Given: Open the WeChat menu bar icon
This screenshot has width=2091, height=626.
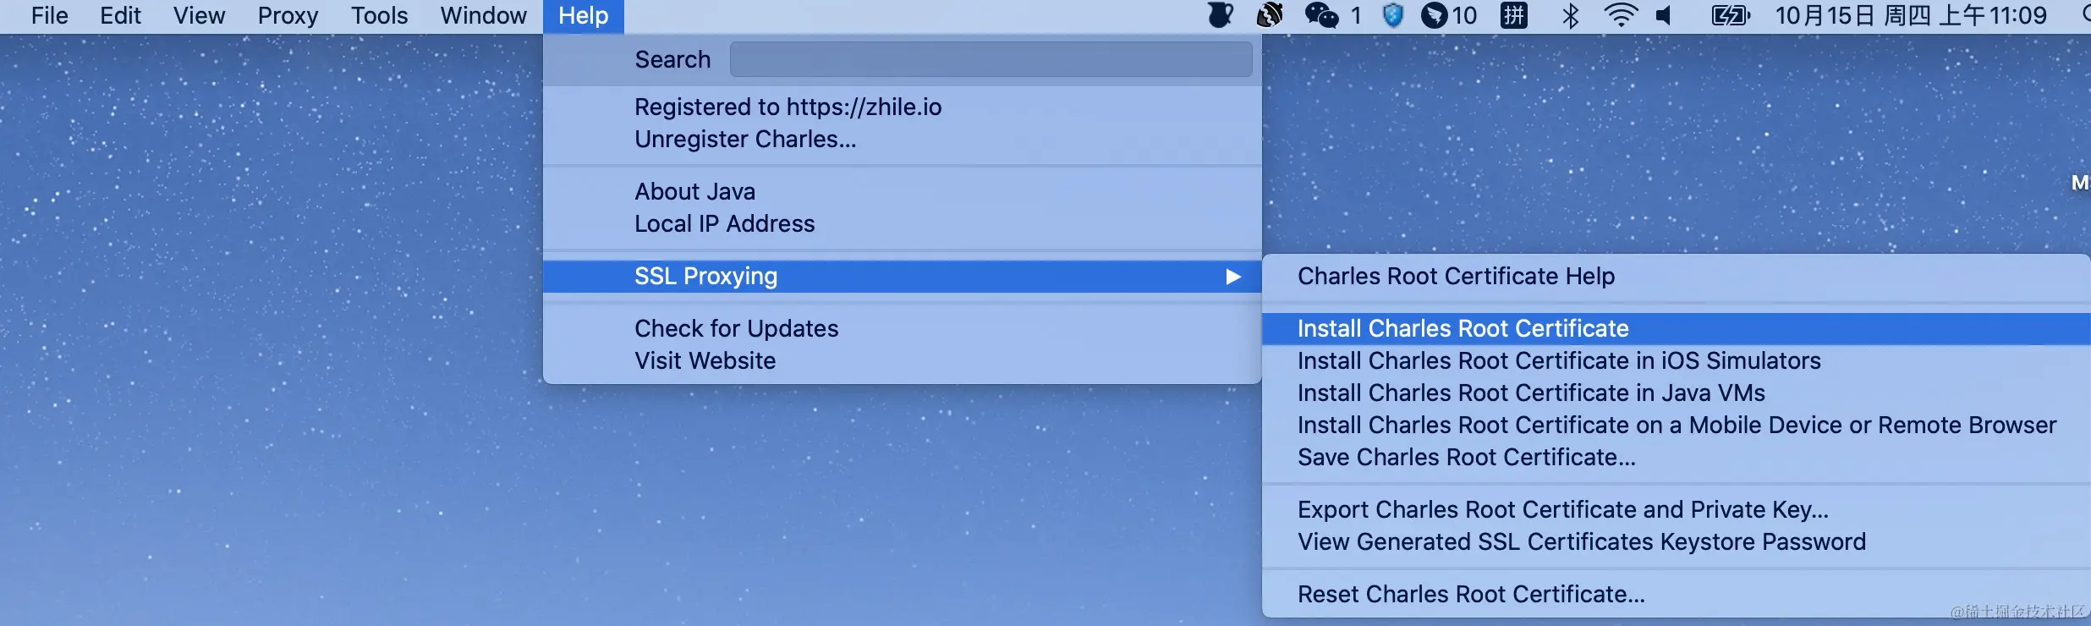Looking at the screenshot, I should click(1321, 15).
